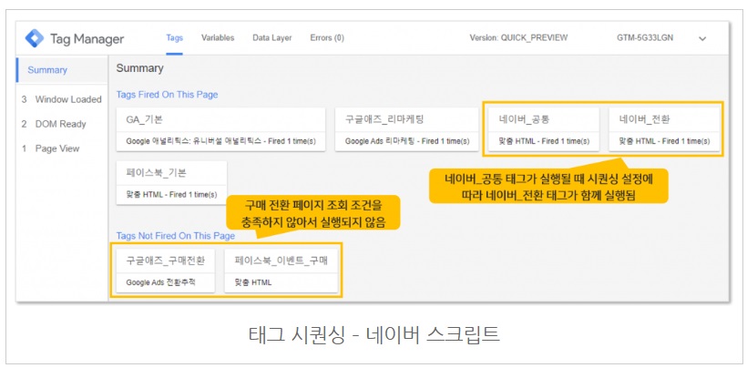The height and width of the screenshot is (368, 747).
Task: Select the Window Loaded event
Action: coord(62,99)
